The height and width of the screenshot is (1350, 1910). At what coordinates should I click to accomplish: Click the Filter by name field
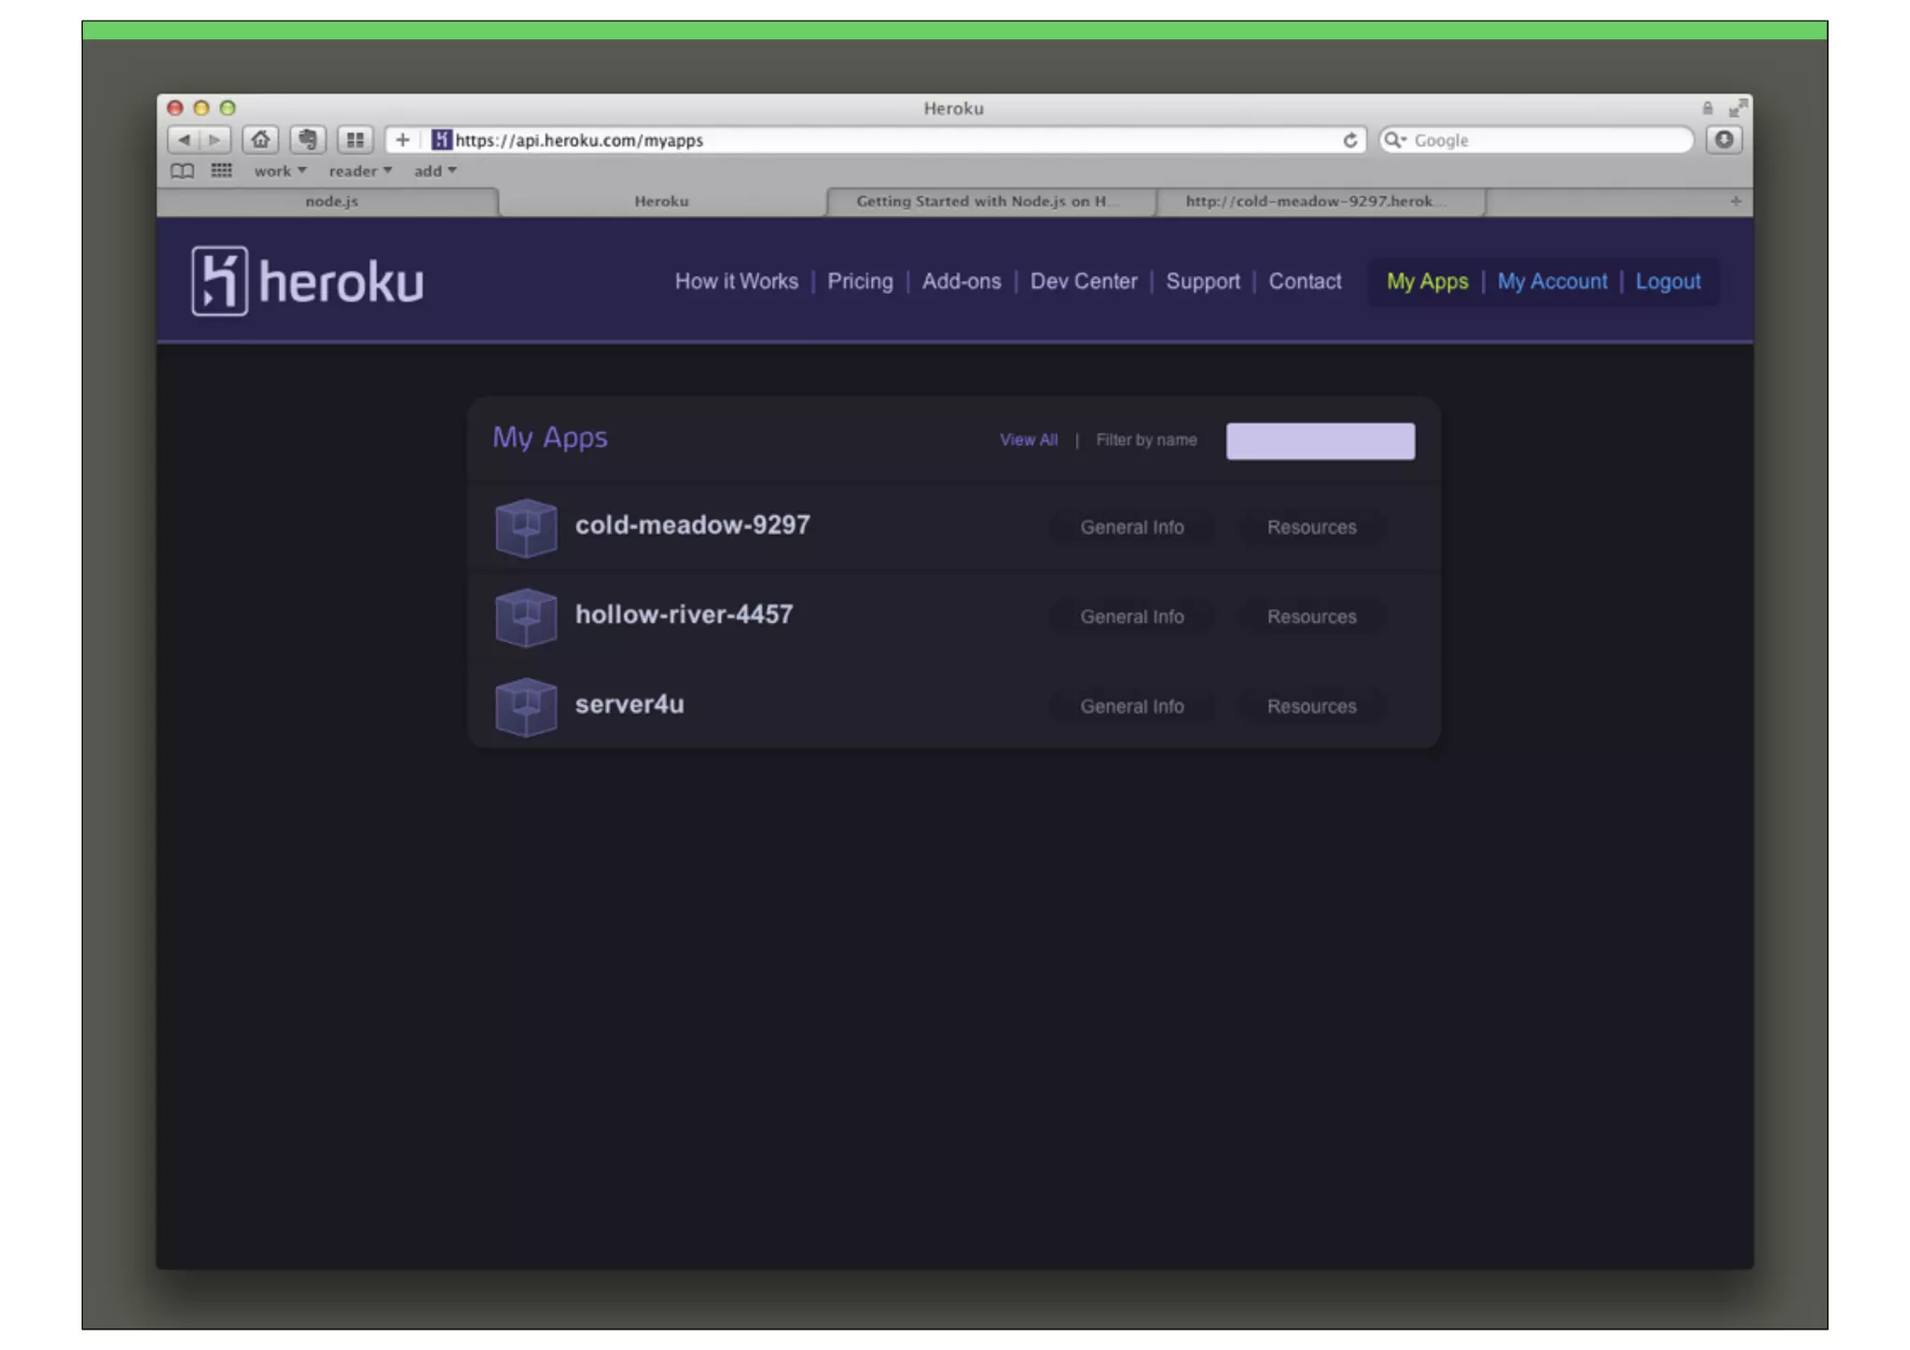click(x=1320, y=441)
